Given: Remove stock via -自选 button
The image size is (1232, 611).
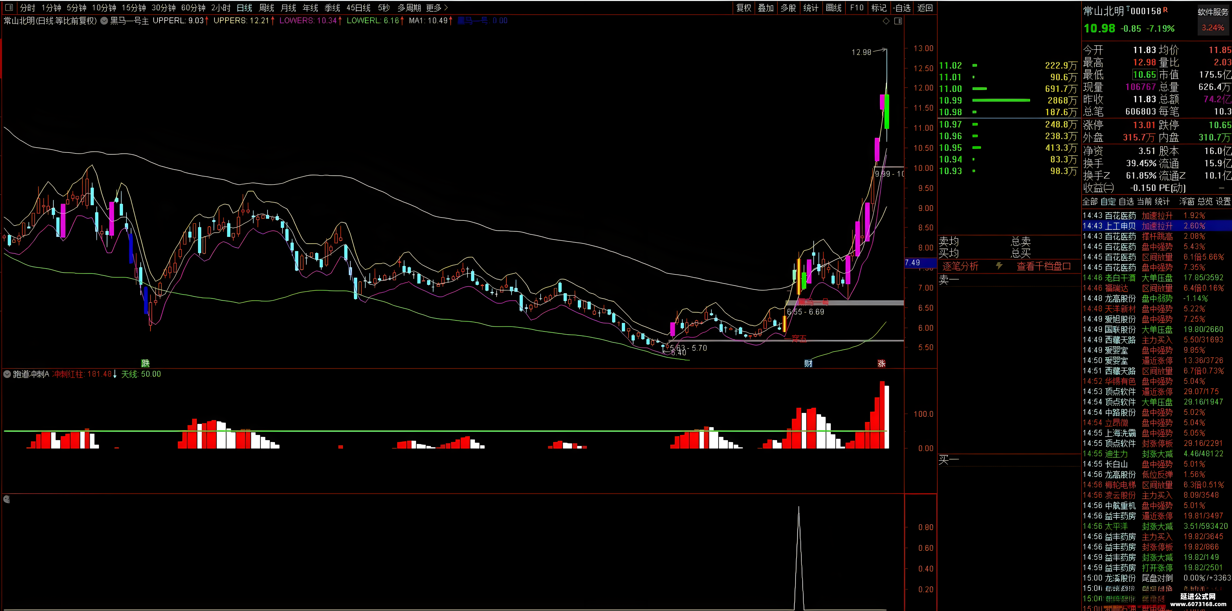Looking at the screenshot, I should [902, 8].
